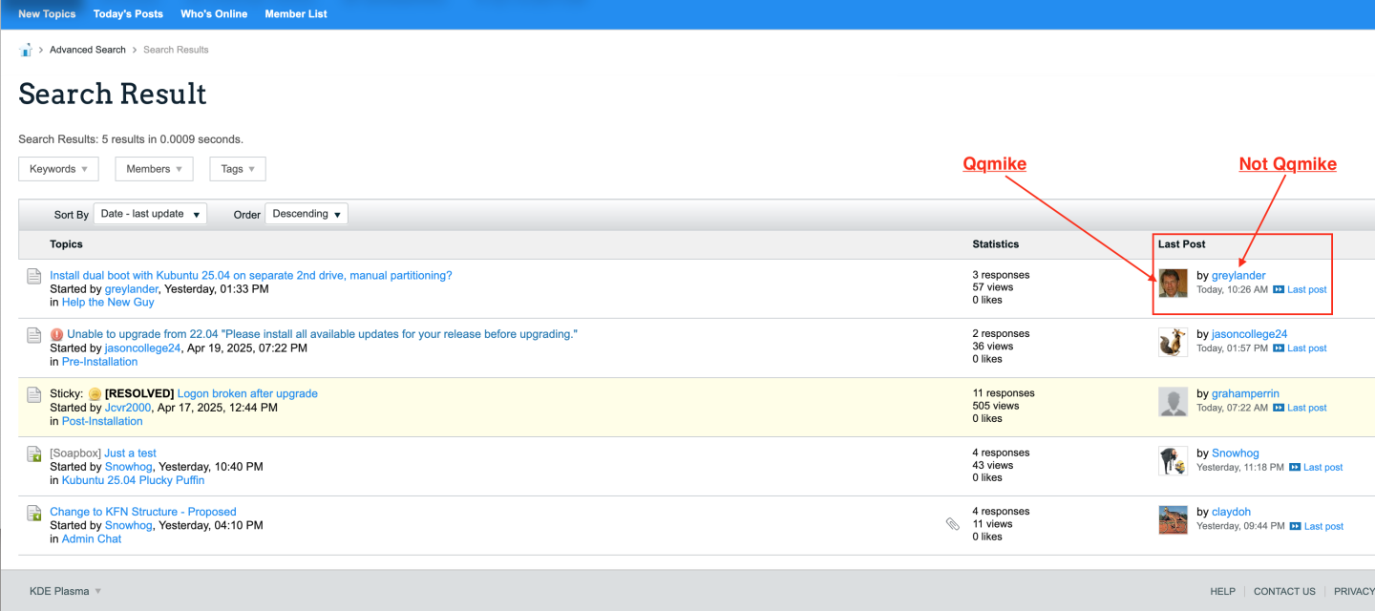Go to last post icon in greylander's row

1279,289
